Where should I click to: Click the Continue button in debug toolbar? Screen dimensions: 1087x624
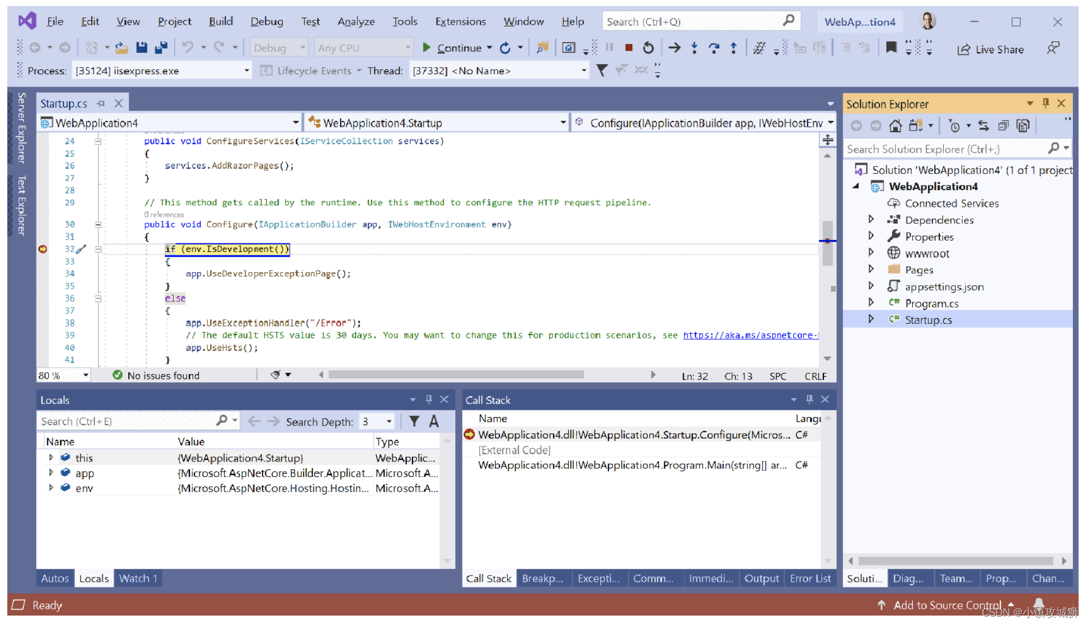coord(452,48)
